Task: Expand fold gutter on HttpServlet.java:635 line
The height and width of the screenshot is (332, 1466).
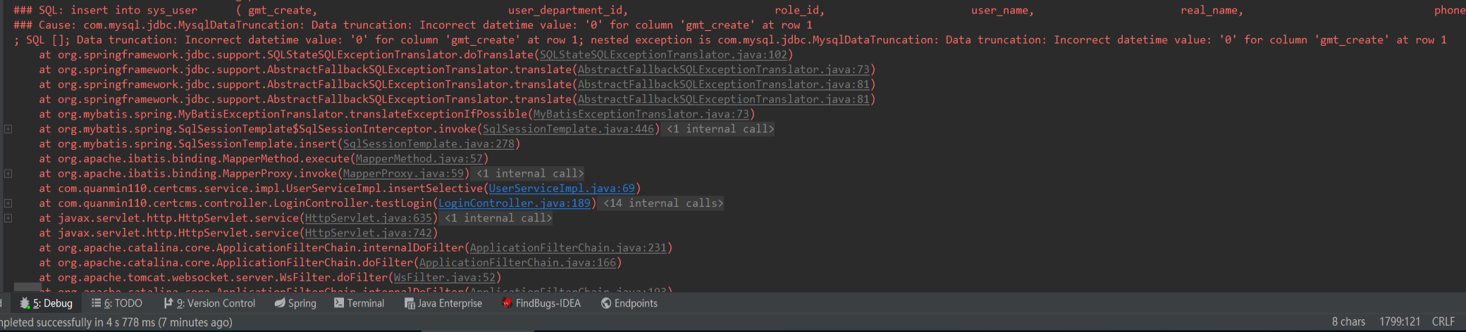Action: pos(8,217)
